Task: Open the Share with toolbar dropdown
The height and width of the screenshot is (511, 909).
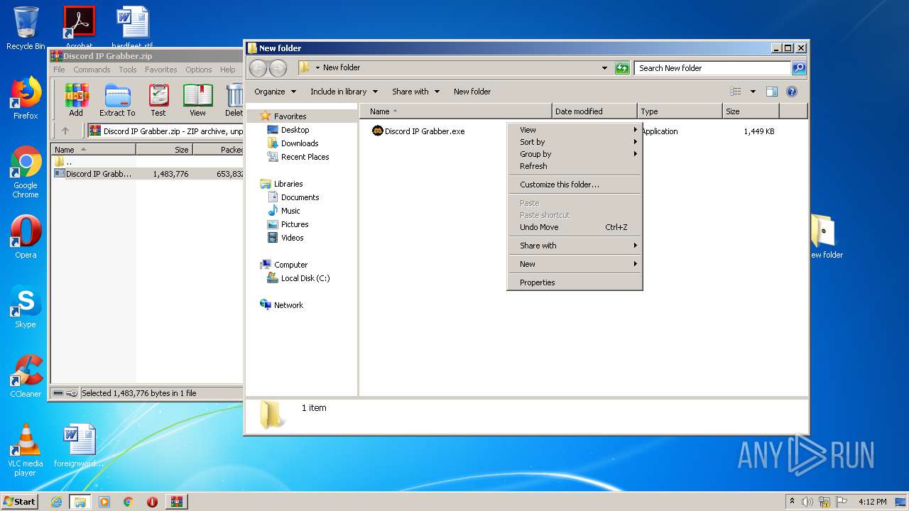Action: click(x=415, y=92)
